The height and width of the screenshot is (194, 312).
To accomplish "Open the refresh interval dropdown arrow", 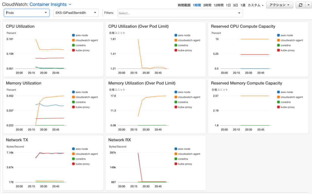I will (309, 5).
